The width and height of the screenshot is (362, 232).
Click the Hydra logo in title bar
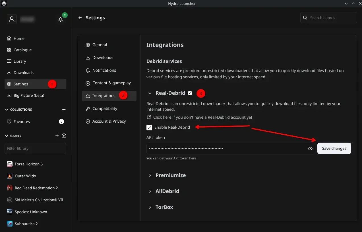4,3
